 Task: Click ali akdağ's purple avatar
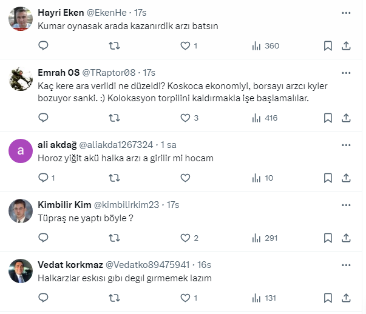21,152
